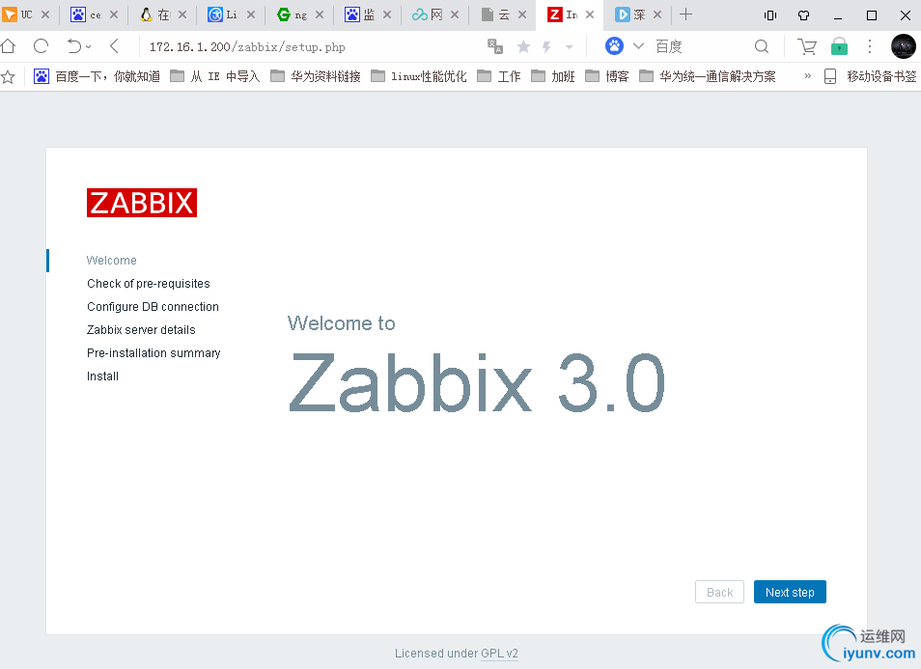Open the 百度一下，你就知道 bookmark
Image resolution: width=921 pixels, height=669 pixels.
(x=97, y=76)
